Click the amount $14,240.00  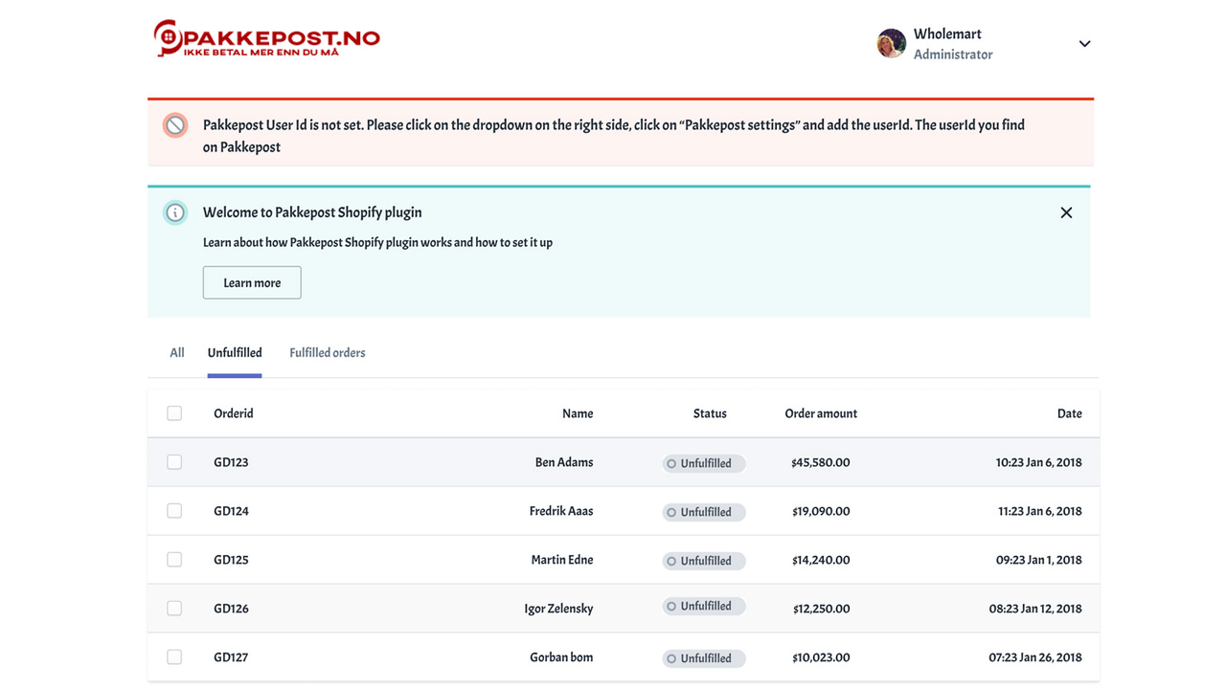point(821,560)
